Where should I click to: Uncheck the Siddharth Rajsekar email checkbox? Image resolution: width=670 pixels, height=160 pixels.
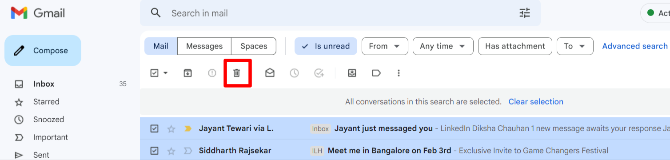point(154,151)
